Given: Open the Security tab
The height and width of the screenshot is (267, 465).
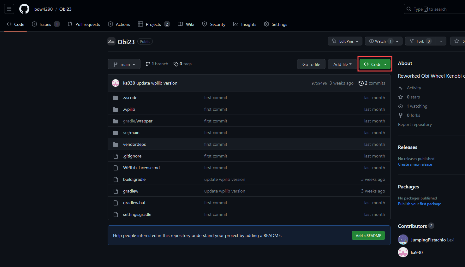Looking at the screenshot, I should 214,24.
